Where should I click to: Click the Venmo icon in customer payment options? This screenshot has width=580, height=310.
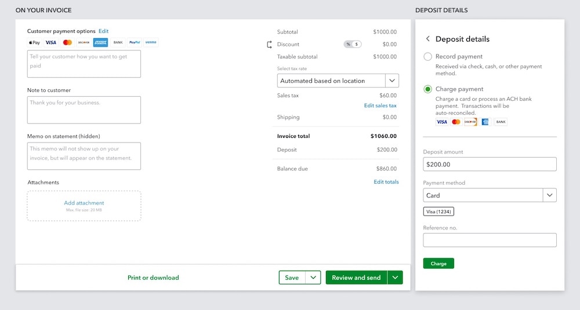pyautogui.click(x=151, y=42)
